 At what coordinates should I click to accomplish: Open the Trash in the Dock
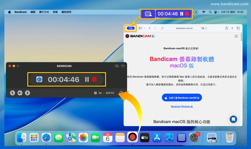[x=229, y=137]
